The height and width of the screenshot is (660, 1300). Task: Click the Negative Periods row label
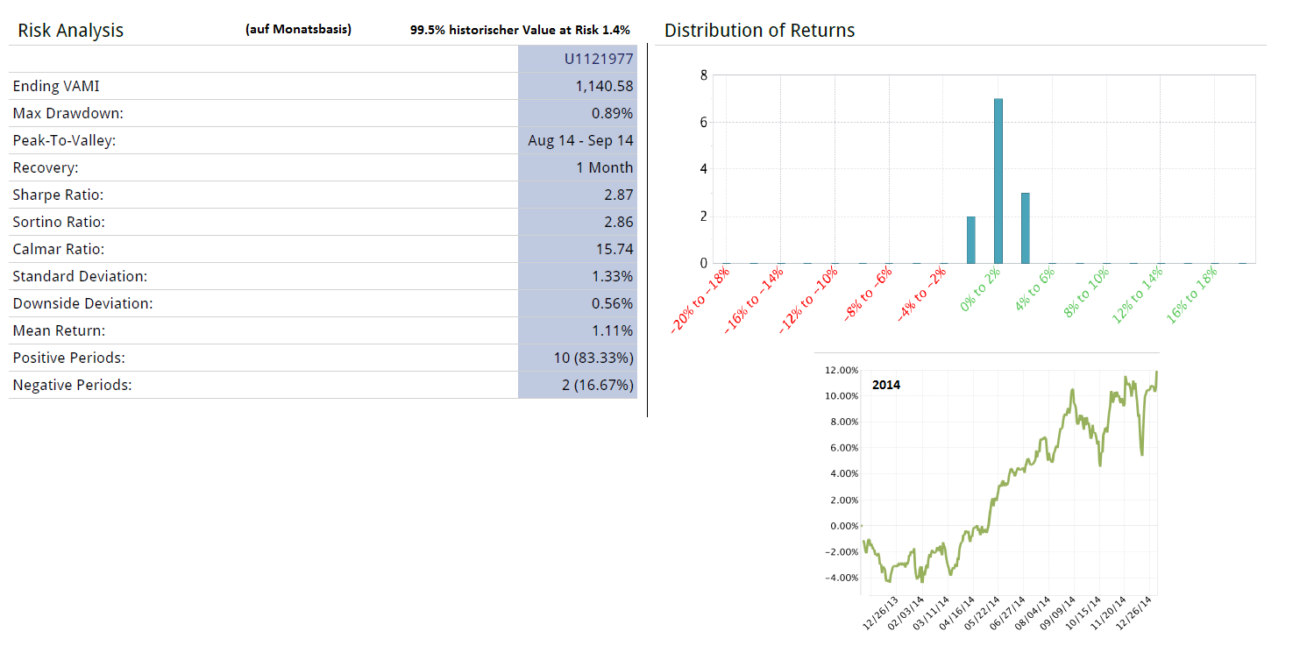coord(72,386)
